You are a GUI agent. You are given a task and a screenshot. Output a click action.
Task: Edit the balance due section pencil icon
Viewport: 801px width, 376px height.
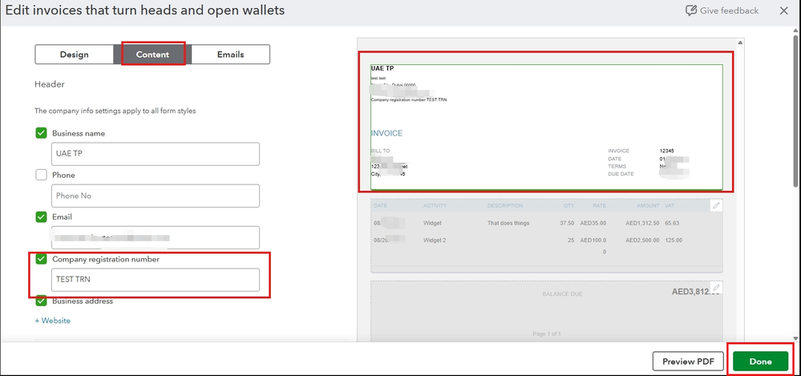716,287
